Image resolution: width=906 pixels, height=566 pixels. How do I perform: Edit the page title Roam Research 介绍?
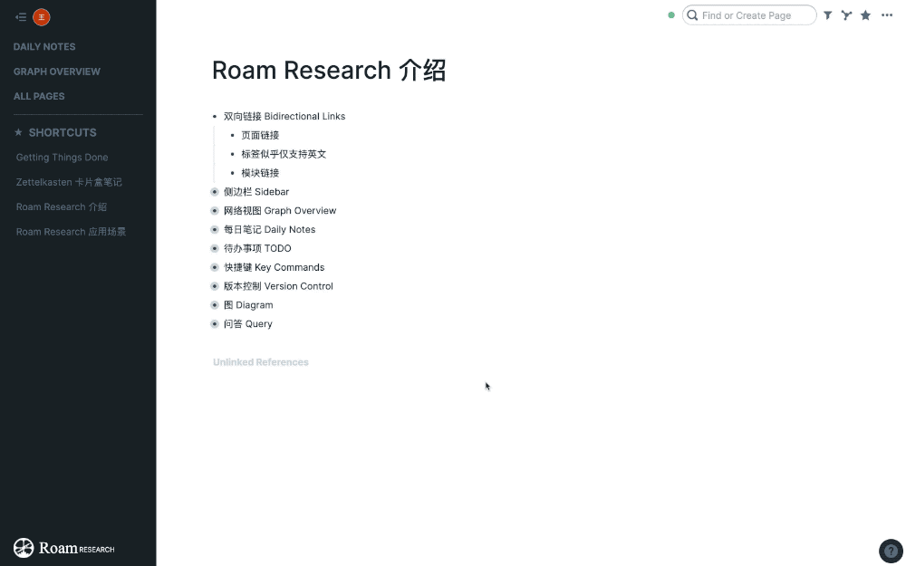click(x=329, y=71)
